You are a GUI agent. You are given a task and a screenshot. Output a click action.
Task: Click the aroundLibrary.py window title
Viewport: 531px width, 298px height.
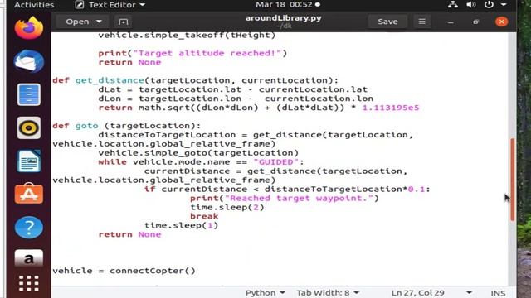284,18
